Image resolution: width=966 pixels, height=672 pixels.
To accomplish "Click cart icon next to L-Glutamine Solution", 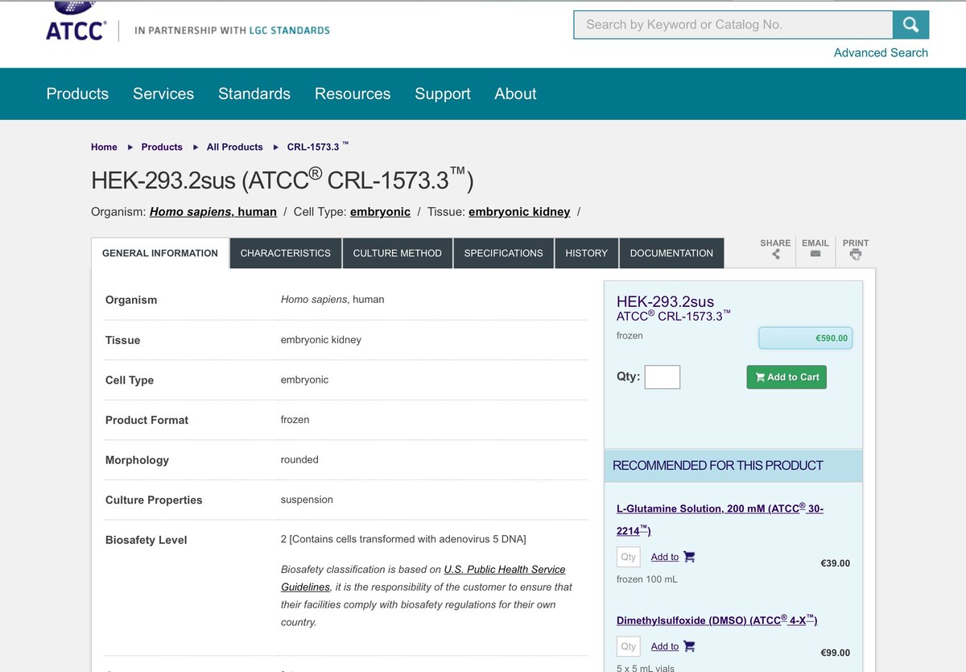I will click(x=689, y=556).
